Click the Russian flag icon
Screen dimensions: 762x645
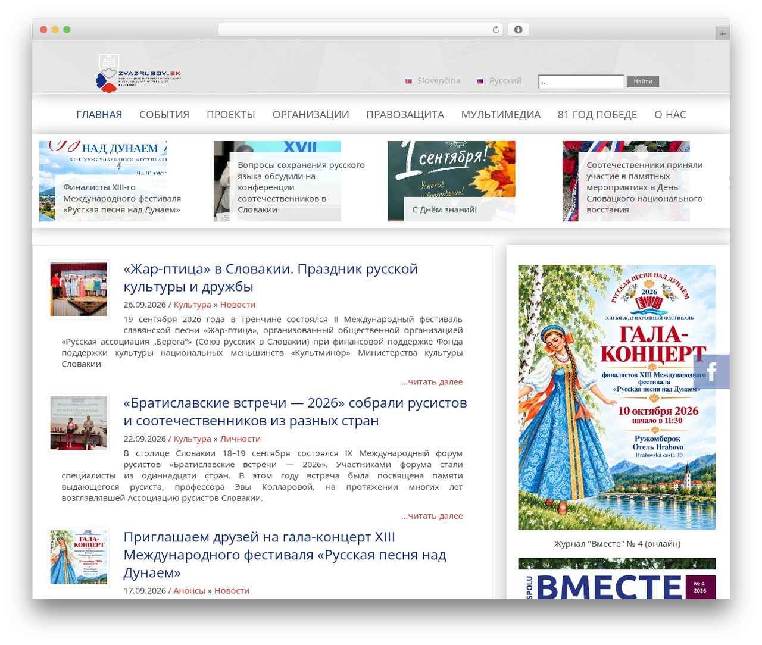(x=480, y=81)
